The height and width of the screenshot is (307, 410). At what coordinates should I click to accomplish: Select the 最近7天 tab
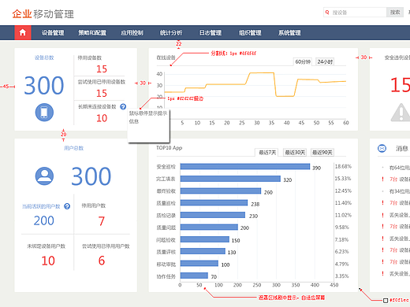click(x=267, y=153)
